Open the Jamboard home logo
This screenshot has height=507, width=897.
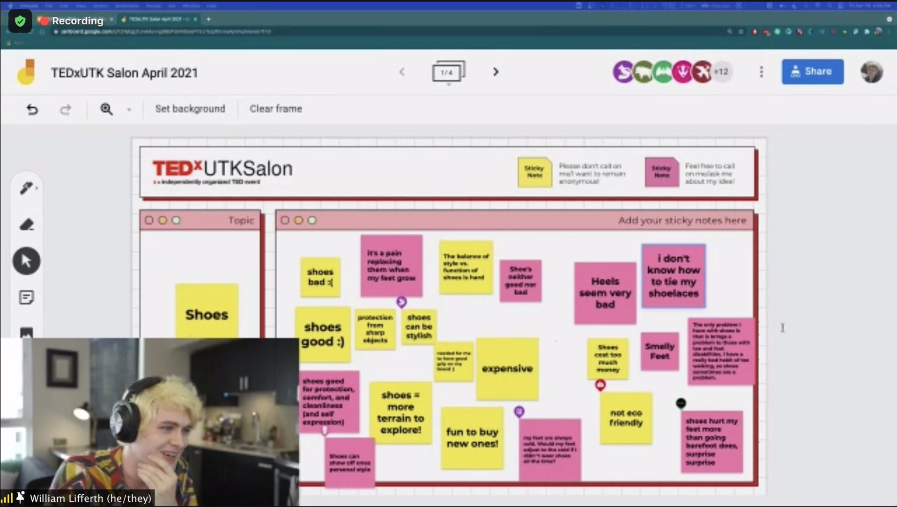click(26, 72)
